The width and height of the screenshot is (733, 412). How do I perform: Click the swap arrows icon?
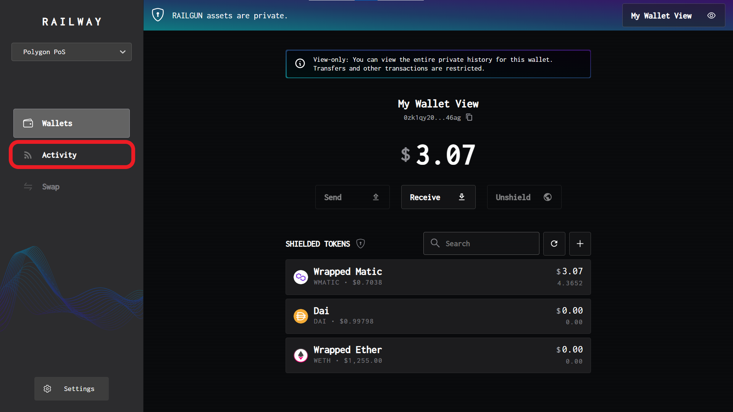click(x=28, y=187)
